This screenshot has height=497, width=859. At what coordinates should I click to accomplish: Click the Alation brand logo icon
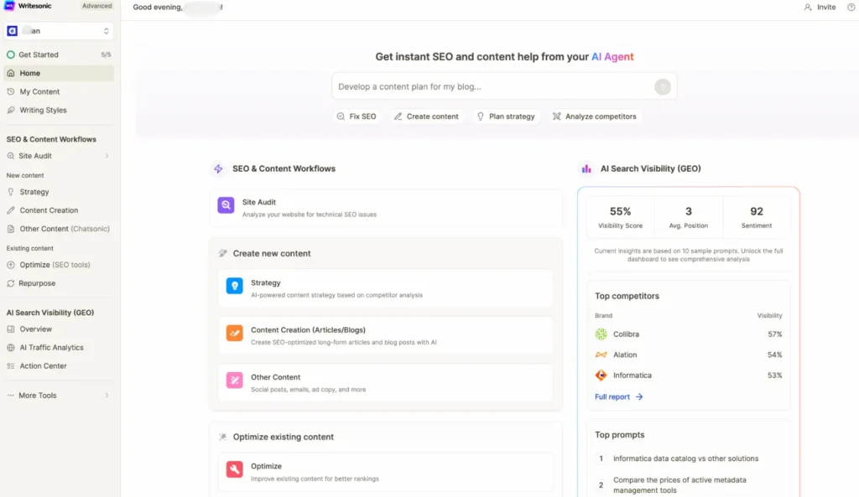coord(601,355)
